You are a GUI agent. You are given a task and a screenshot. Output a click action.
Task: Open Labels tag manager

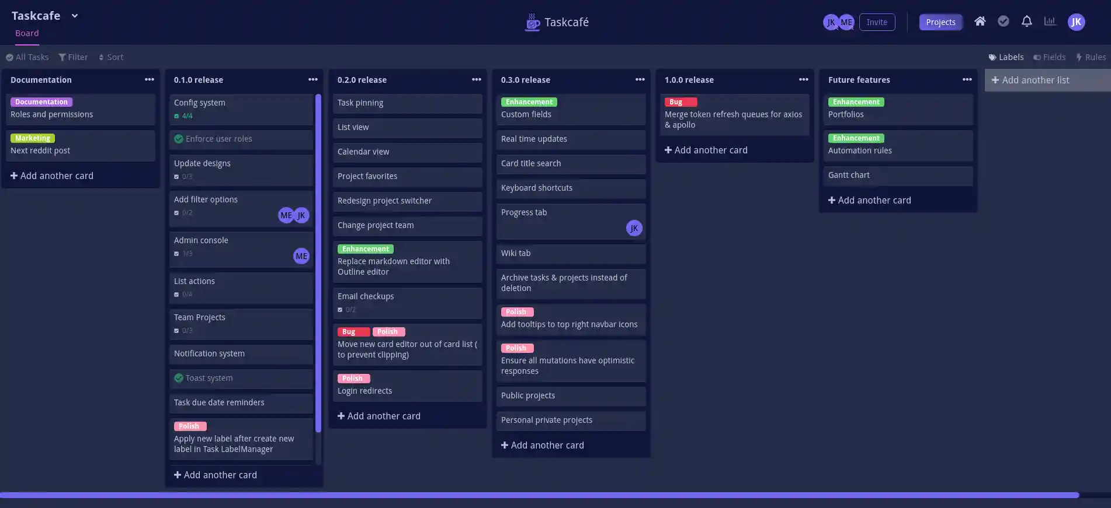[1006, 57]
